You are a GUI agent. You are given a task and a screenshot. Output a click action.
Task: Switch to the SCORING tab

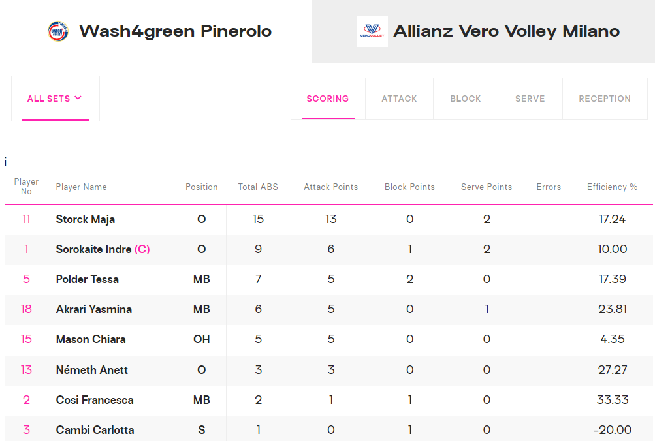point(328,99)
